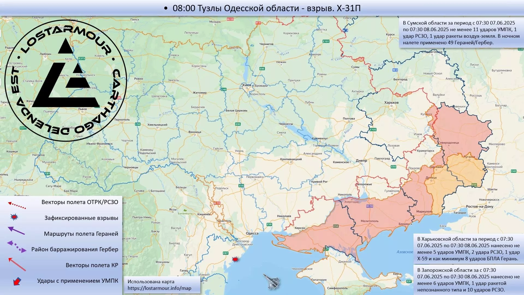Click the Lostarmour circular logo
The width and height of the screenshot is (524, 295).
pos(65,80)
